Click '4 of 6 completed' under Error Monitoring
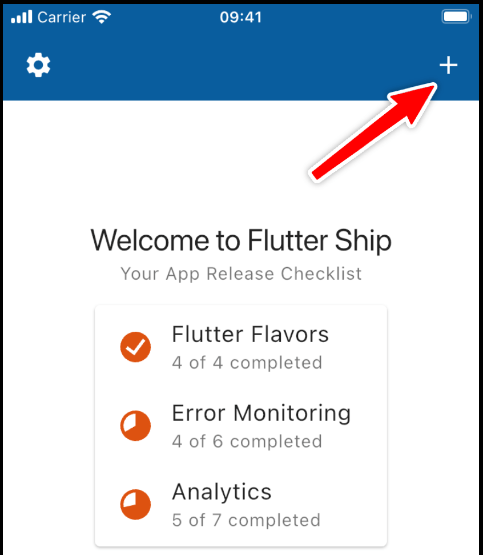The height and width of the screenshot is (555, 483). (247, 442)
